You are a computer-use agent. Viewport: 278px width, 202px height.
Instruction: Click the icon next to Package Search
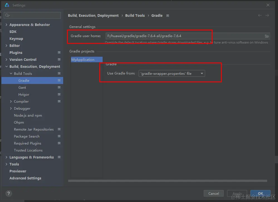pos(59,136)
